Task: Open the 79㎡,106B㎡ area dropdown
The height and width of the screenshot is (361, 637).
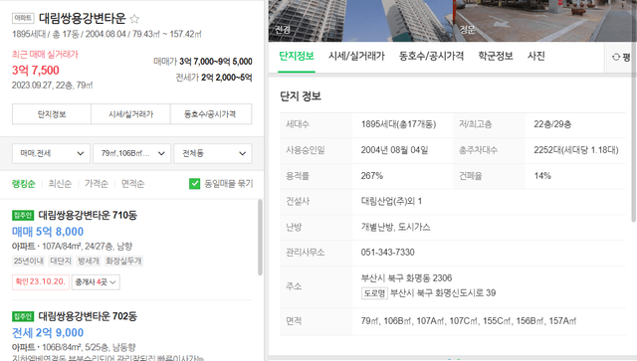Action: click(x=131, y=153)
